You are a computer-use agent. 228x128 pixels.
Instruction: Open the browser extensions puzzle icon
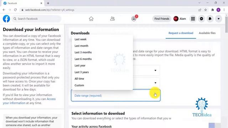[x=213, y=10]
